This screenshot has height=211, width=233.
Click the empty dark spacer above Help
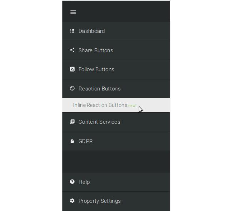click(x=116, y=162)
